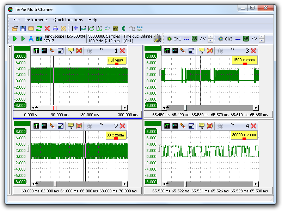Click the comment icon in graph 3 toolbar
The image size is (282, 211).
(202, 51)
